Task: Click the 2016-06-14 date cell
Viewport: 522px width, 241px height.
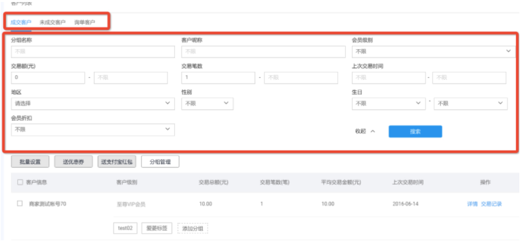Action: (406, 204)
